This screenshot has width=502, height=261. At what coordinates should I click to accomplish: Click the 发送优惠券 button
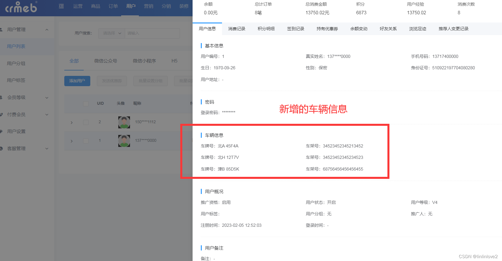(112, 81)
